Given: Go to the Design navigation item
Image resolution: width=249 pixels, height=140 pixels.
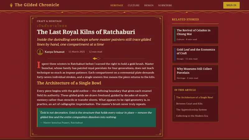Looking at the screenshot, I should pos(149,5).
